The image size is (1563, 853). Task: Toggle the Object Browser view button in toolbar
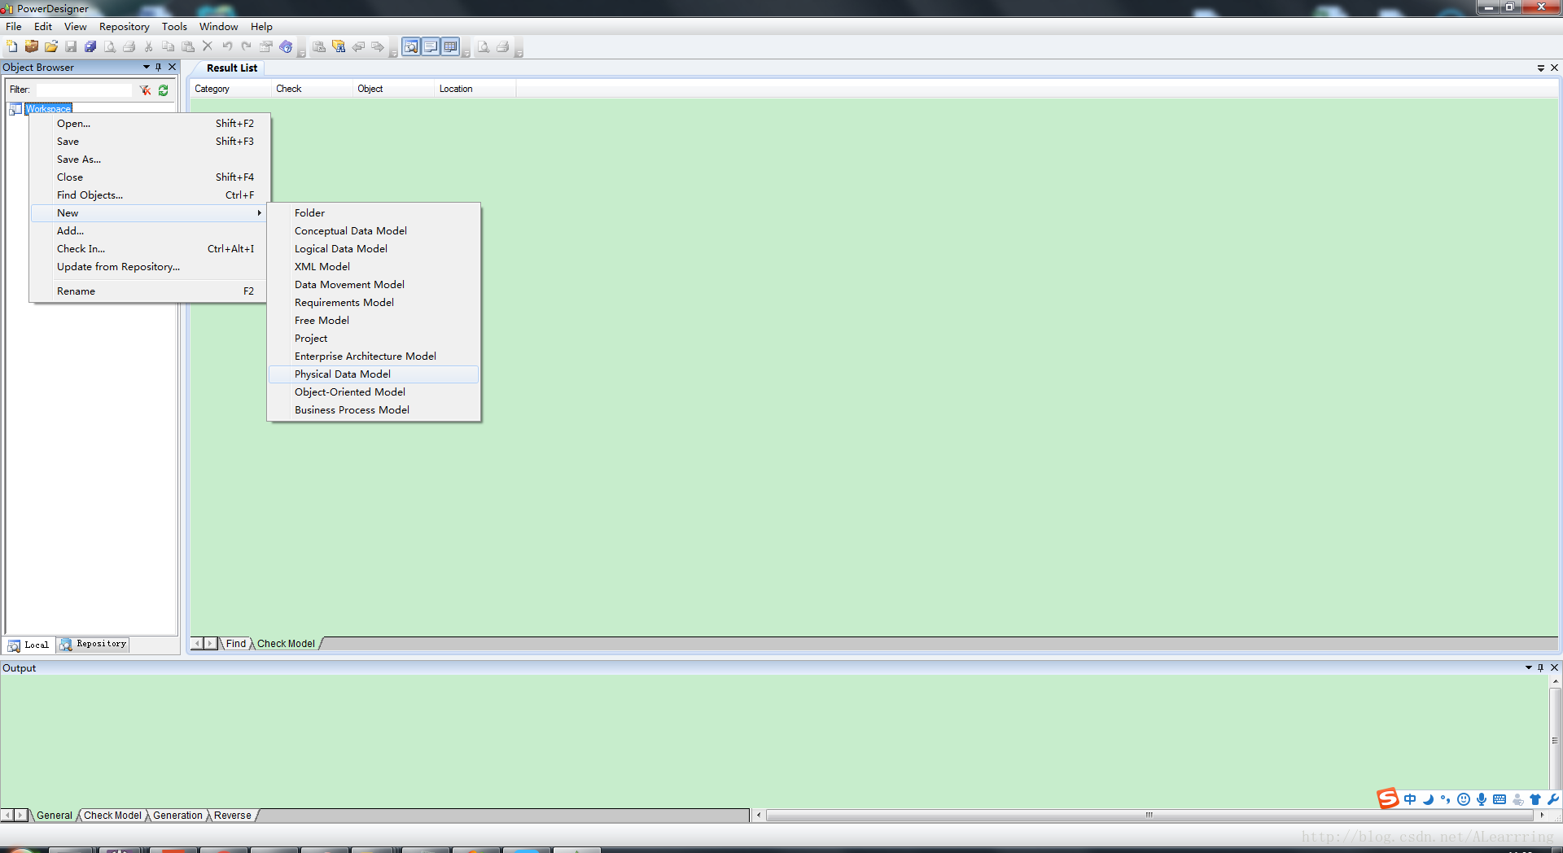[411, 46]
